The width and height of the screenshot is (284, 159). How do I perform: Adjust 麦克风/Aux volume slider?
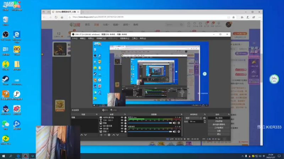(x=150, y=123)
